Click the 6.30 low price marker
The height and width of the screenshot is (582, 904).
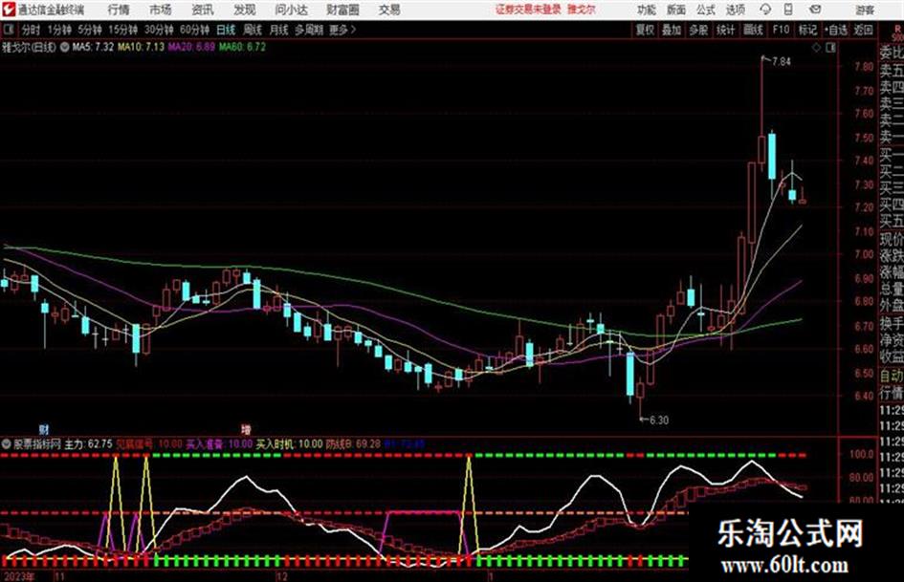659,420
